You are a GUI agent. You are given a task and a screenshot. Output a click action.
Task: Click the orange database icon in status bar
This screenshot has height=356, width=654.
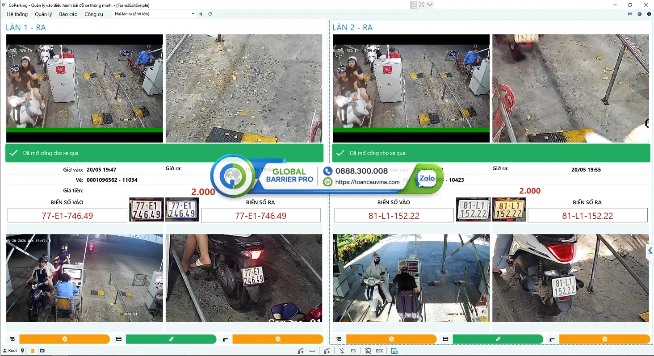(x=33, y=351)
